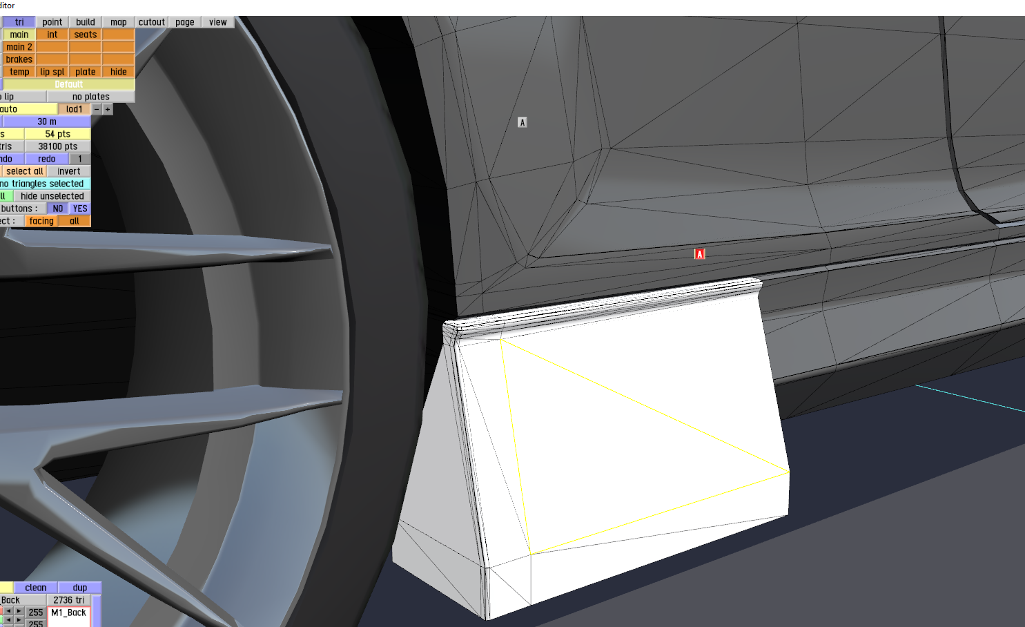Click the no triangles selected status
Screen dimensions: 1025x627
45,184
